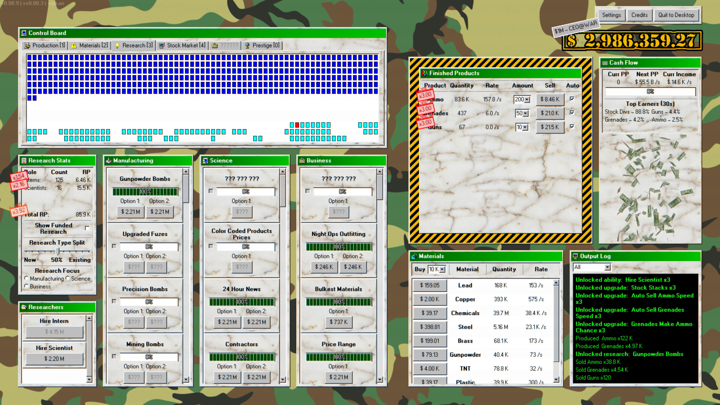Check the Show Funded Research box
The image size is (720, 405).
(87, 227)
